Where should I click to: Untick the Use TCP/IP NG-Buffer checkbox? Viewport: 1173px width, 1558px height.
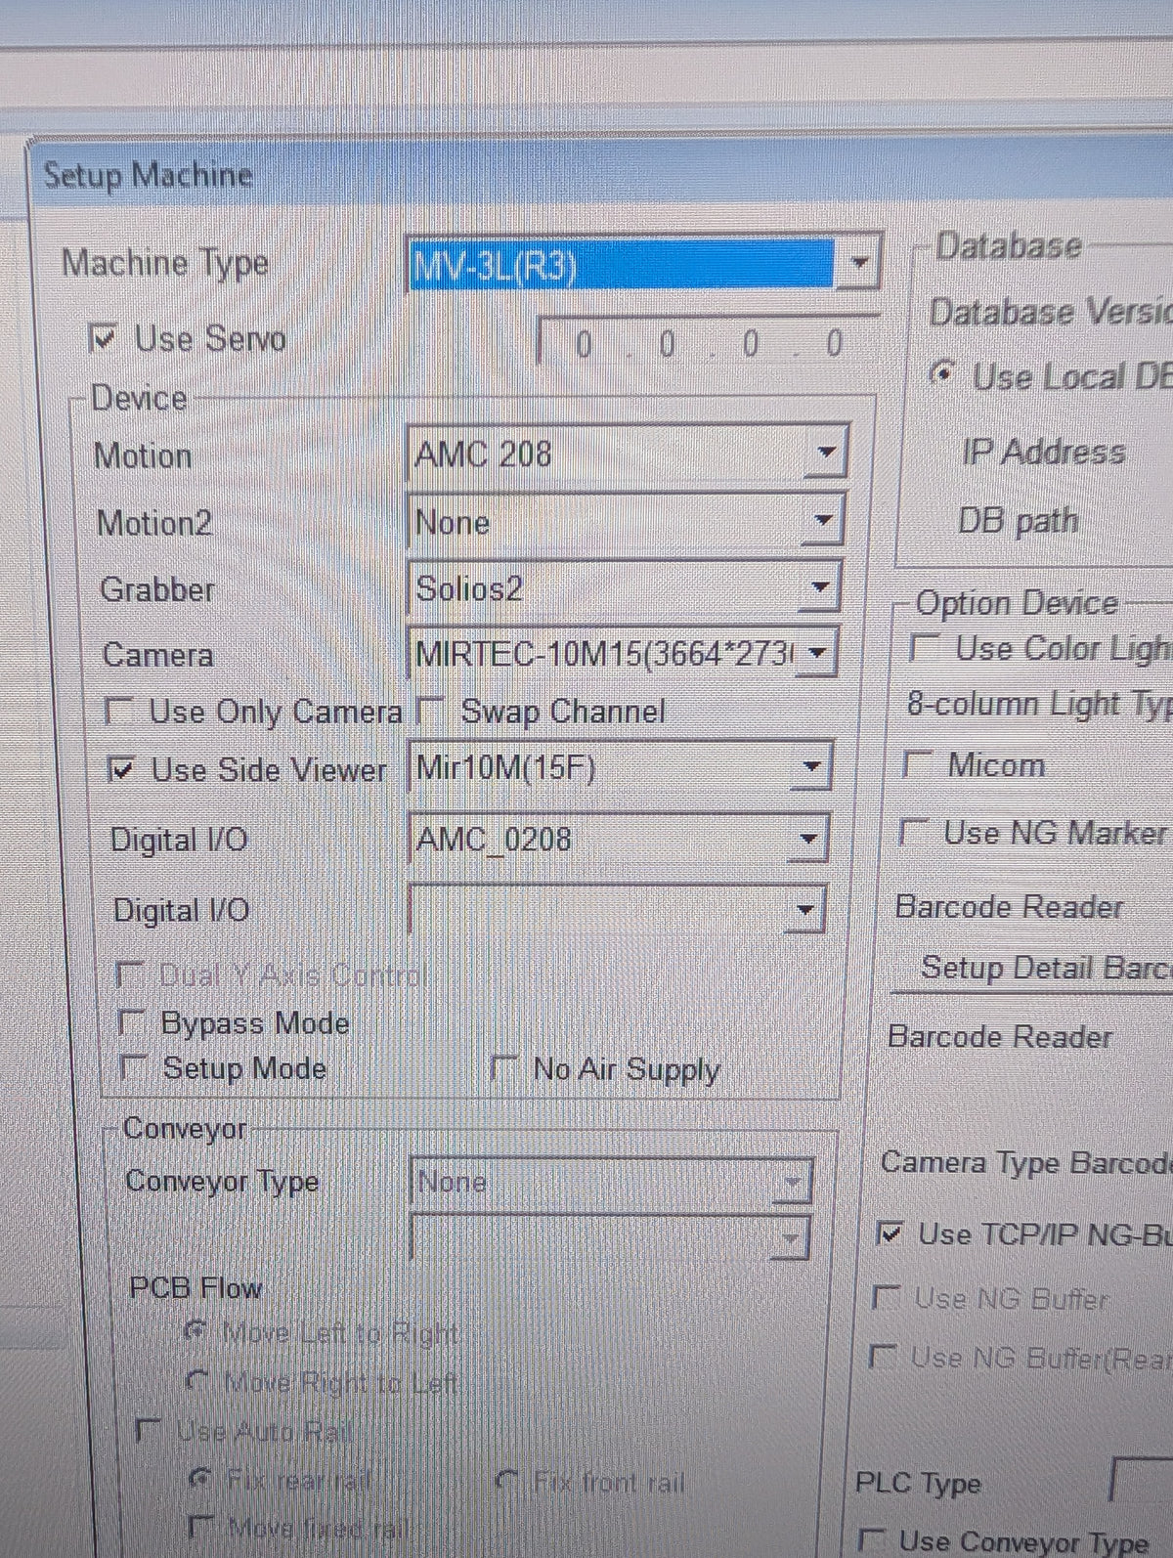(x=890, y=1234)
